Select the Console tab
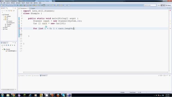This screenshot has height=97, width=172. click(44, 75)
